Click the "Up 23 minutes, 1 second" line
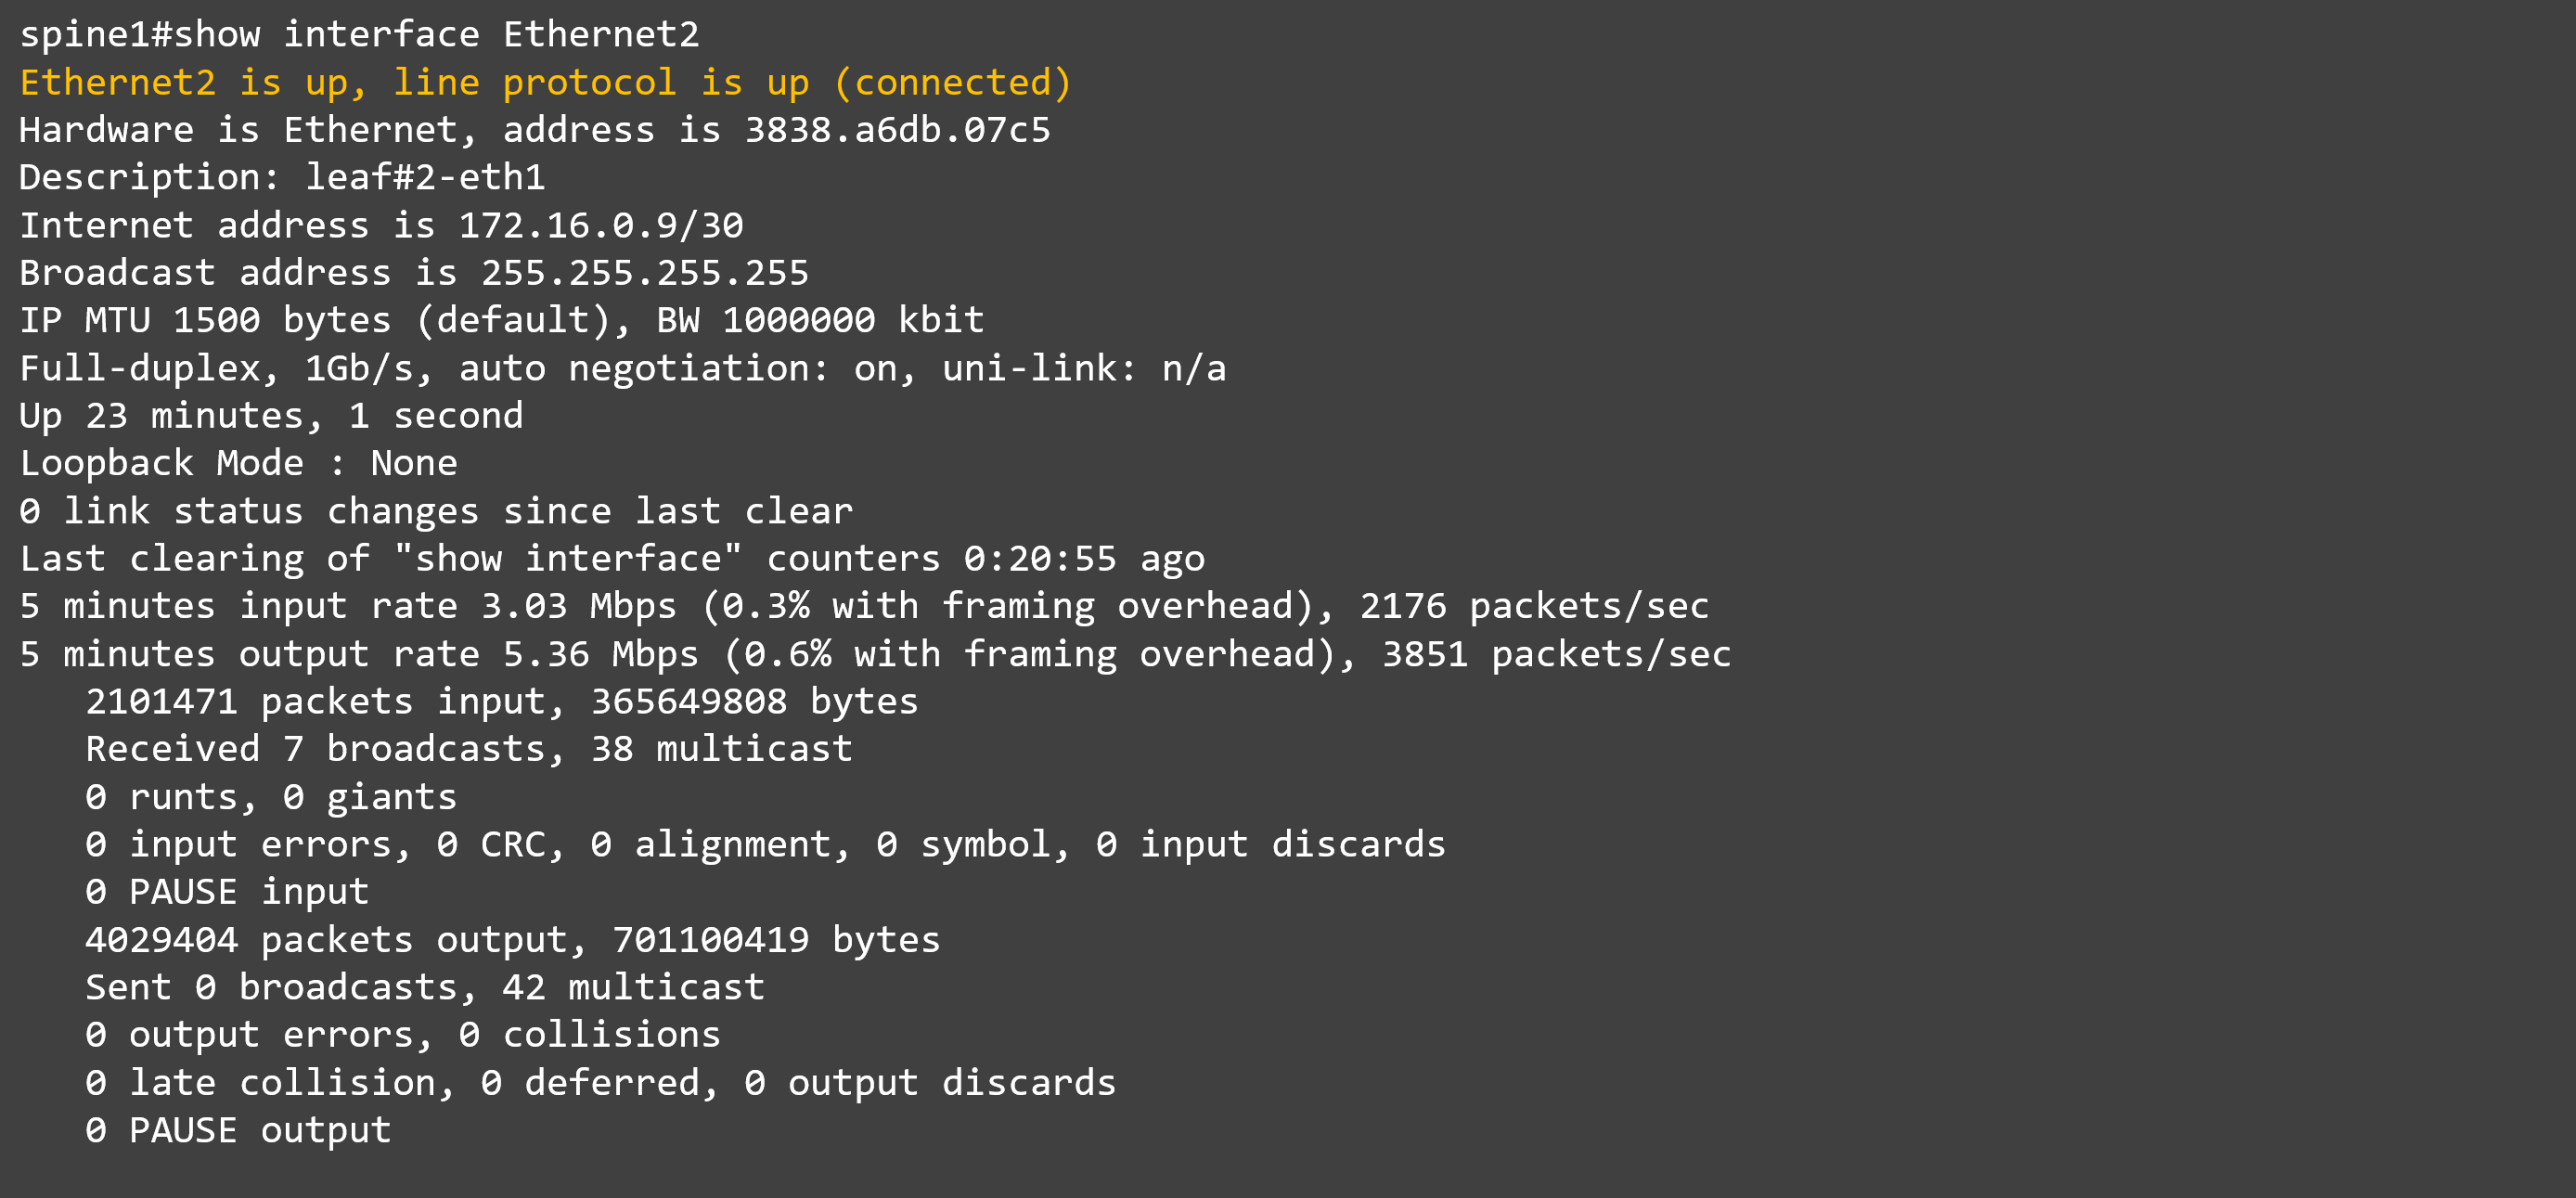2576x1198 pixels. pos(271,416)
